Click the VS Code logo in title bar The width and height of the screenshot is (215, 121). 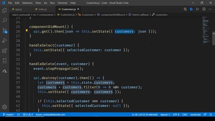(x=3, y=3)
